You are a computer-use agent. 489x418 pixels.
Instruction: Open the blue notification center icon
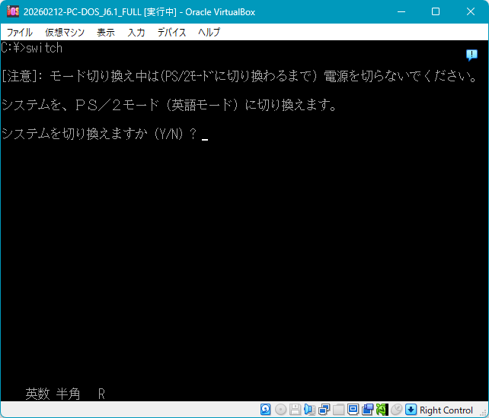(471, 55)
